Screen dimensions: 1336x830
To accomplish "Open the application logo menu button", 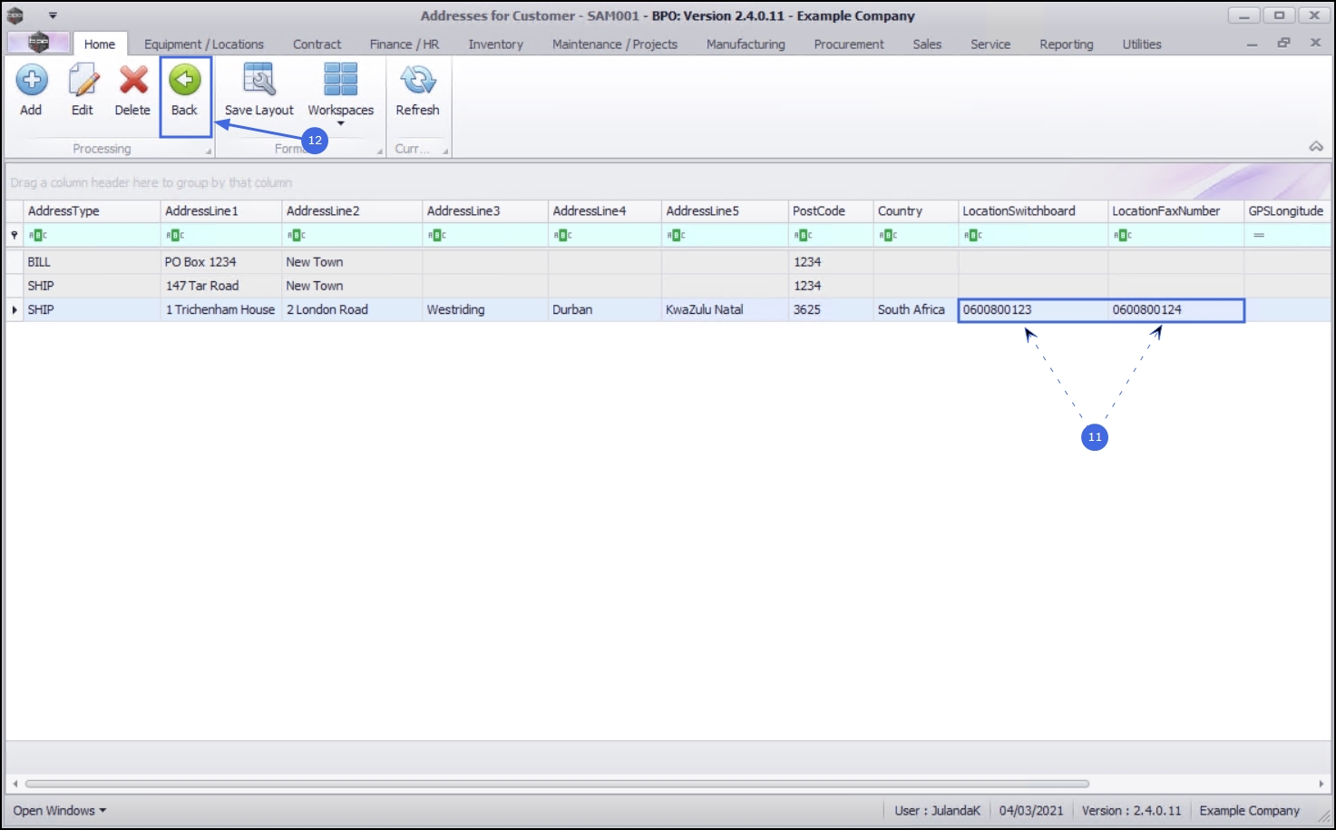I will tap(38, 43).
